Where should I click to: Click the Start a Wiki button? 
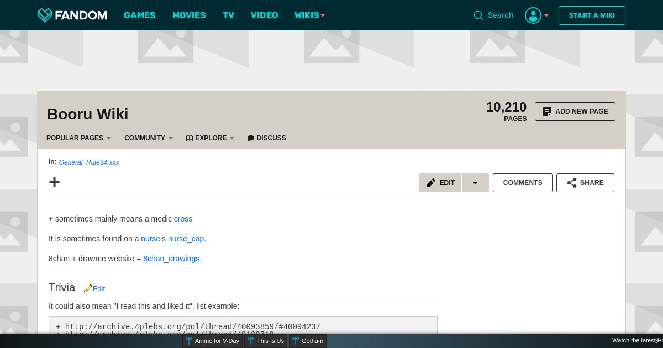point(592,15)
